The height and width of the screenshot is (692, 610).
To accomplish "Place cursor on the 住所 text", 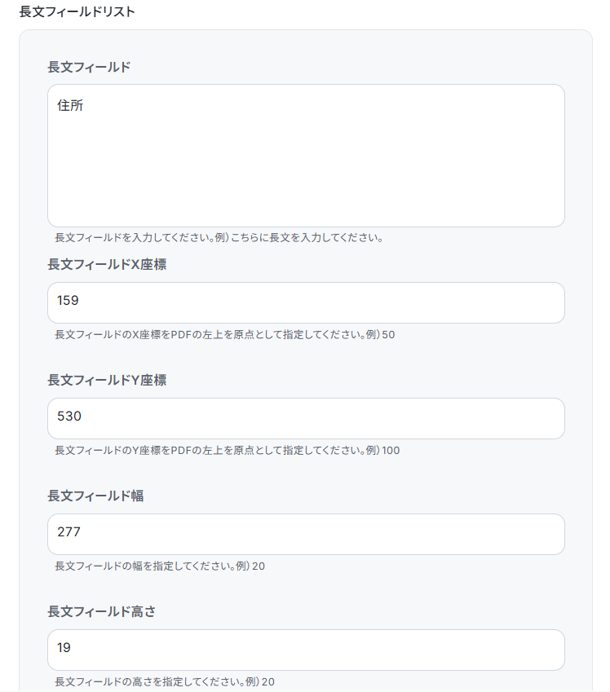I will click(x=70, y=105).
